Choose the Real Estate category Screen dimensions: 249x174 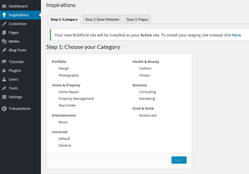tap(67, 105)
